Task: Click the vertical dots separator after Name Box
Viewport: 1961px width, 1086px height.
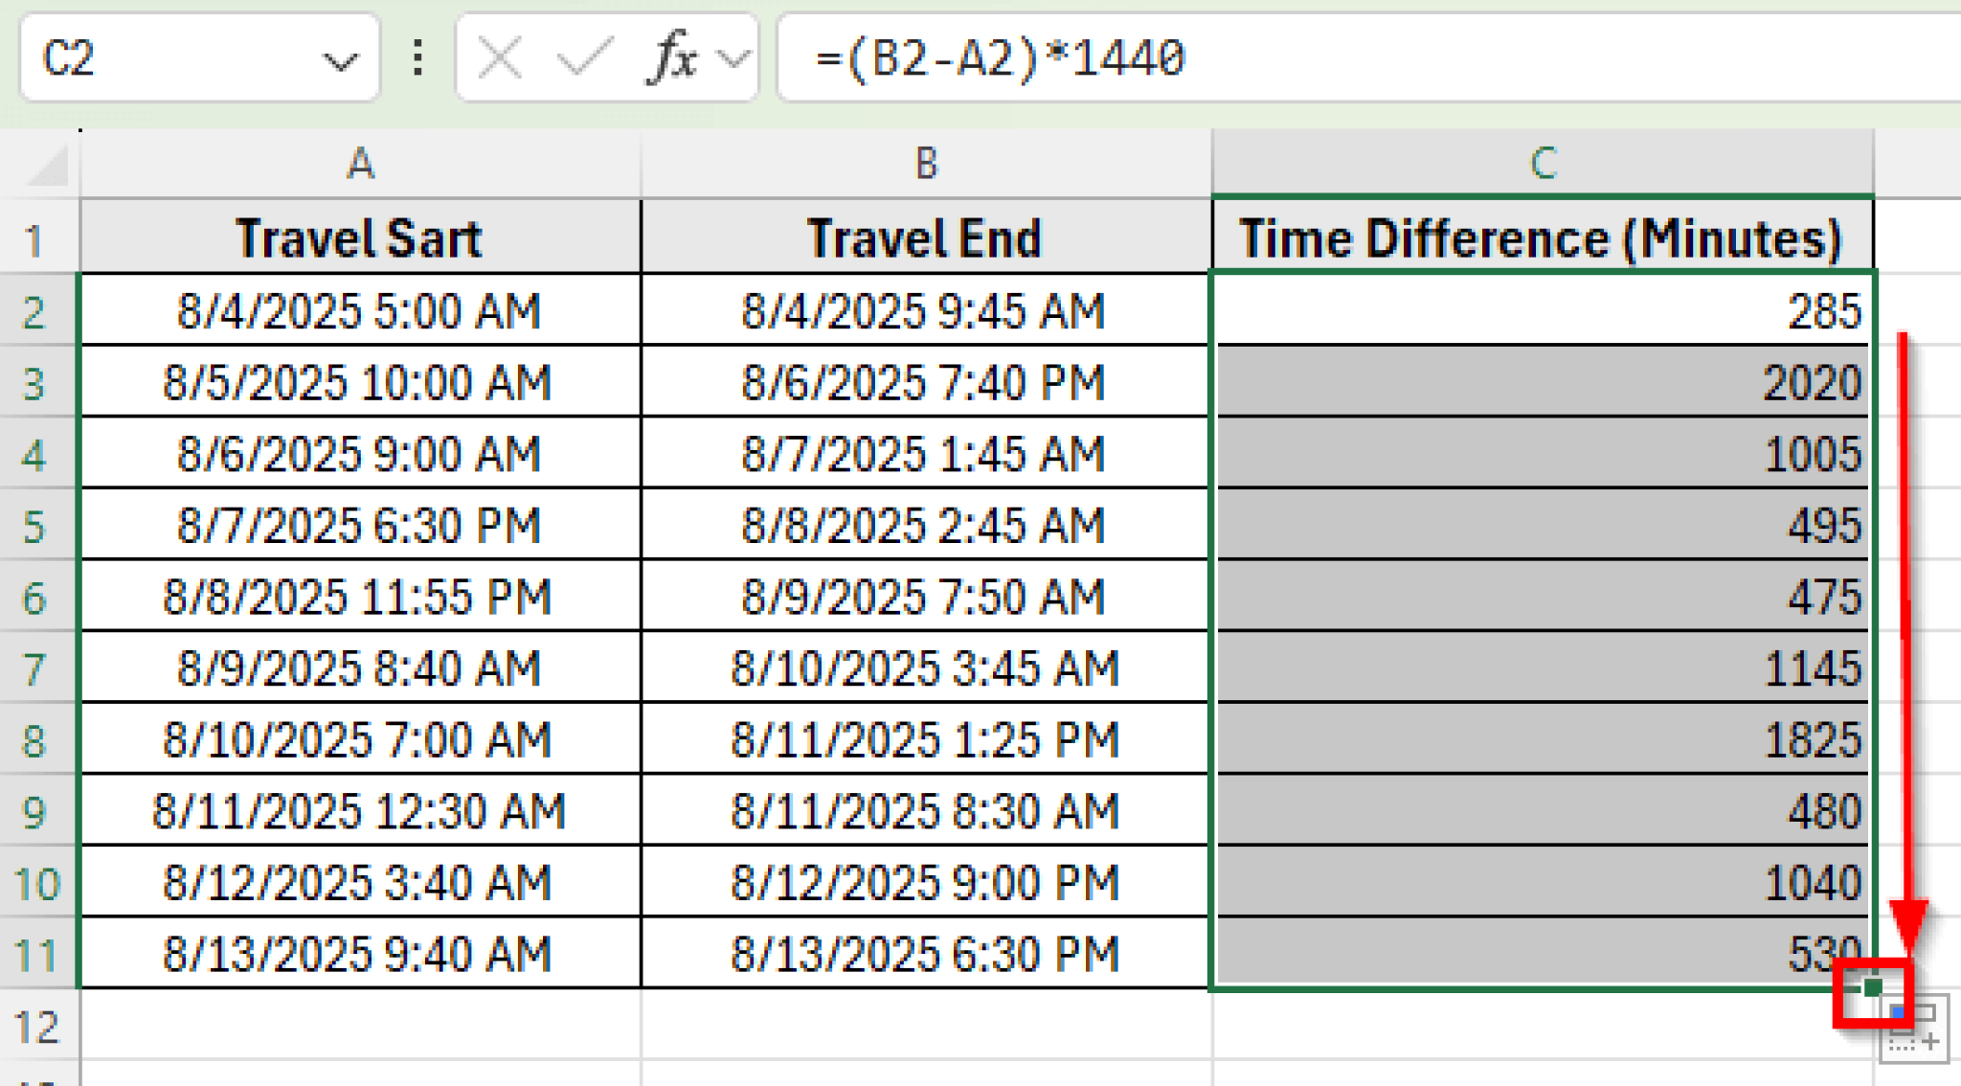Action: 417,59
